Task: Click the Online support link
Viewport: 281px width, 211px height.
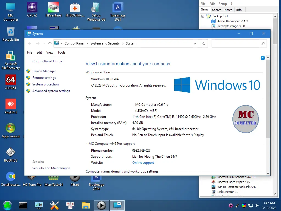Action: (143, 163)
